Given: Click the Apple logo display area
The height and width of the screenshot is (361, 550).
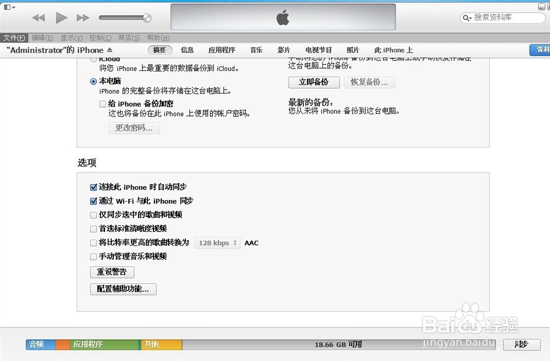Looking at the screenshot, I should [283, 17].
